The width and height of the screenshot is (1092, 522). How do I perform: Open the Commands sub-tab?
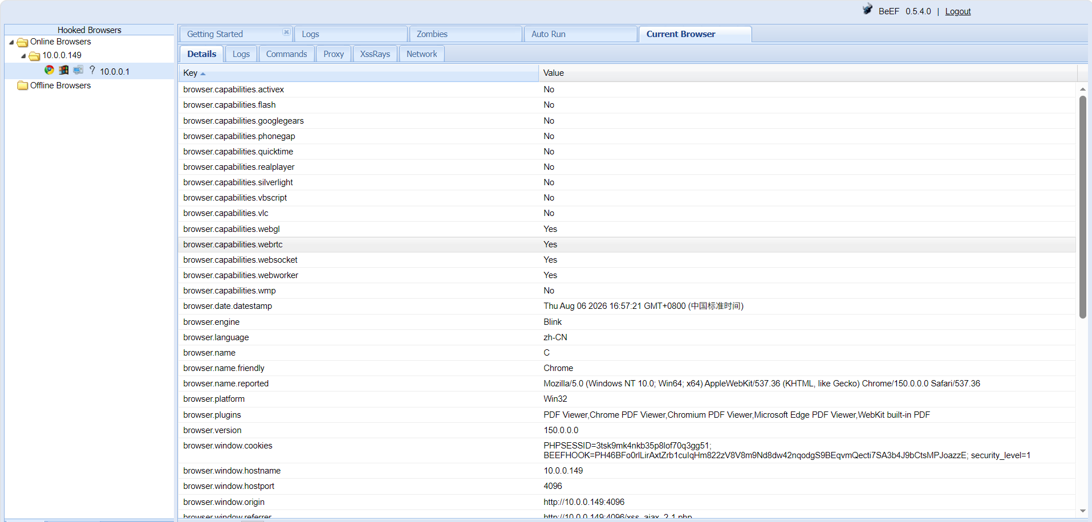click(x=286, y=54)
